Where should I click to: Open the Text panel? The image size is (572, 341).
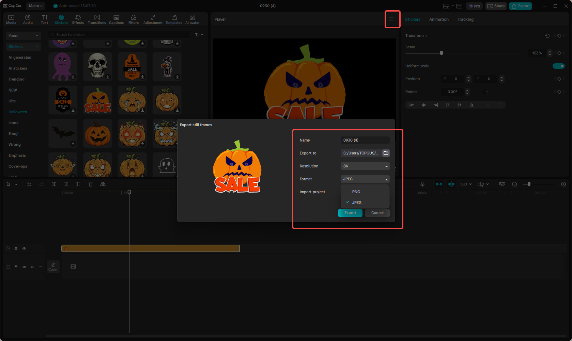[x=45, y=19]
